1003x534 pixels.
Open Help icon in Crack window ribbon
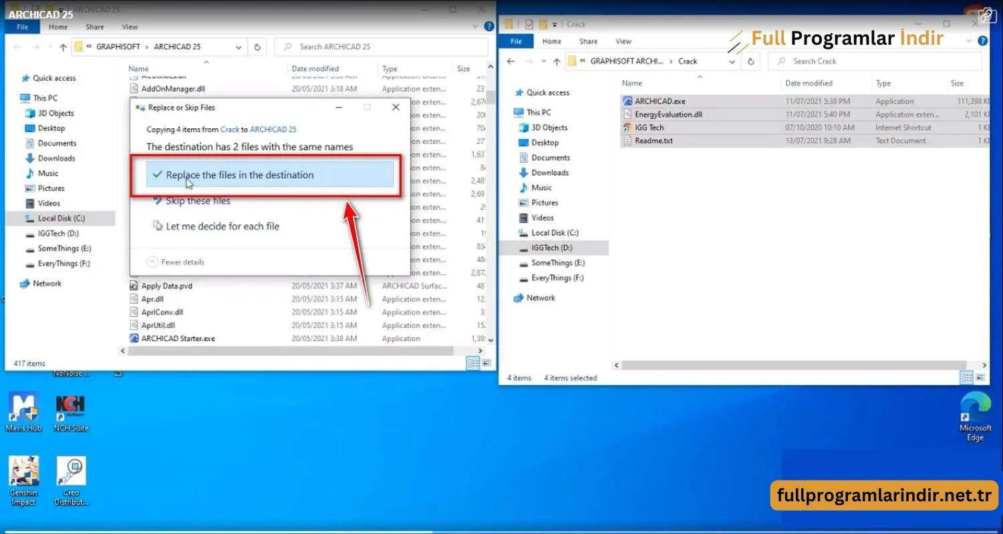(982, 41)
